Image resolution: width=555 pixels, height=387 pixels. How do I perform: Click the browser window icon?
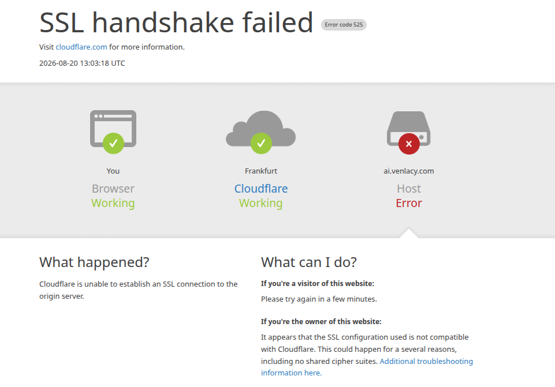click(x=113, y=128)
